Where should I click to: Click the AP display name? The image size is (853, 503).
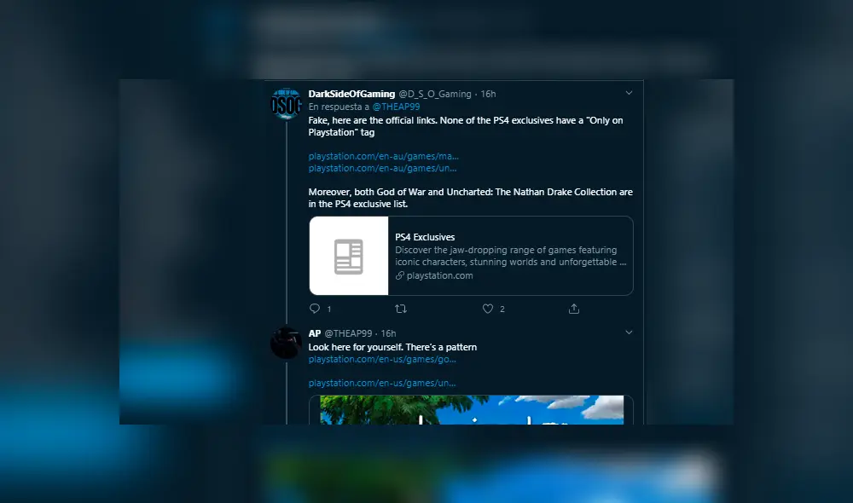[315, 333]
